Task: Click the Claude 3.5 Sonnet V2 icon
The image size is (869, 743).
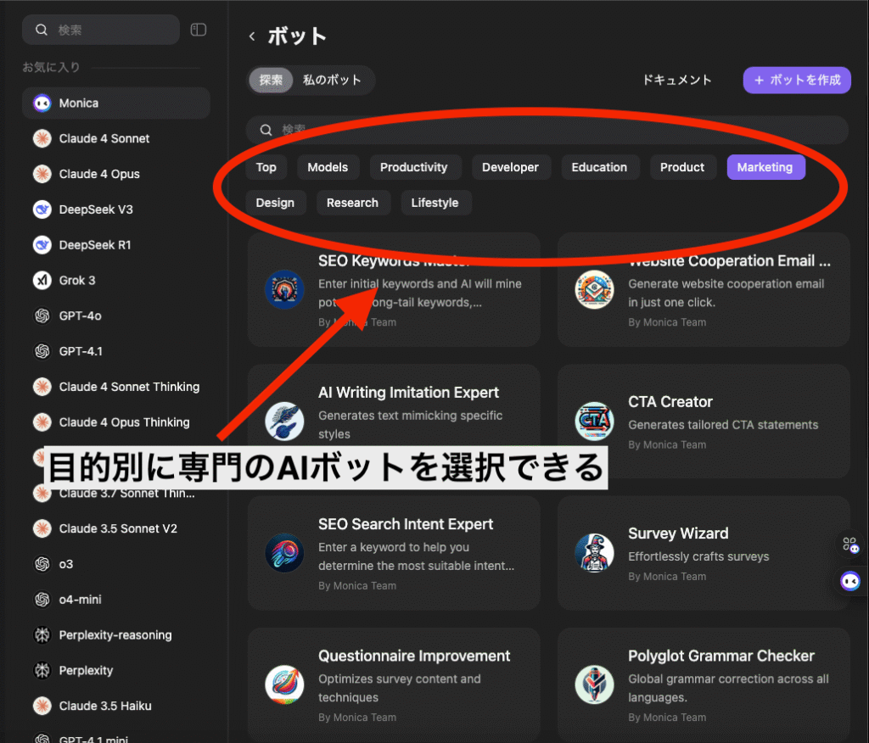Action: (42, 528)
